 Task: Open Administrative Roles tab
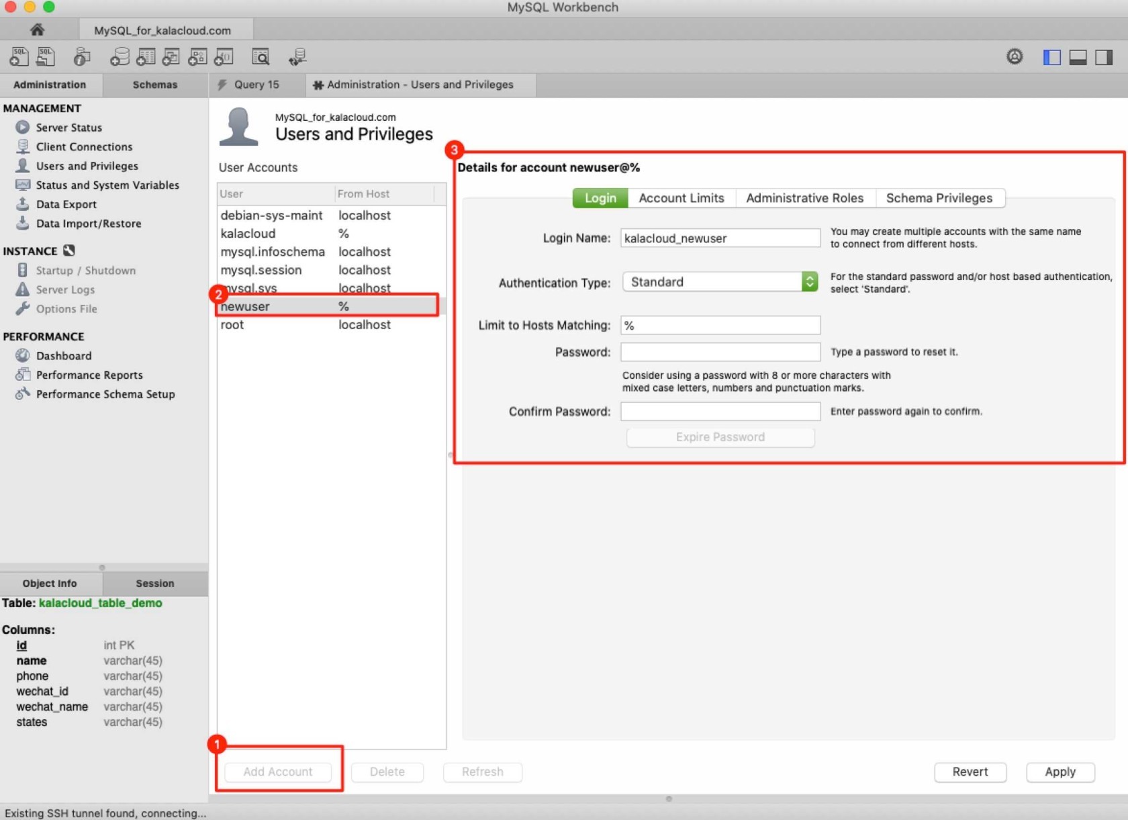pos(805,198)
